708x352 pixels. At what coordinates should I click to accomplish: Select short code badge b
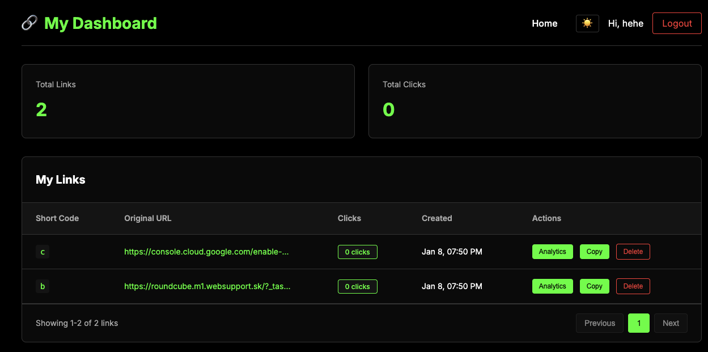point(43,286)
